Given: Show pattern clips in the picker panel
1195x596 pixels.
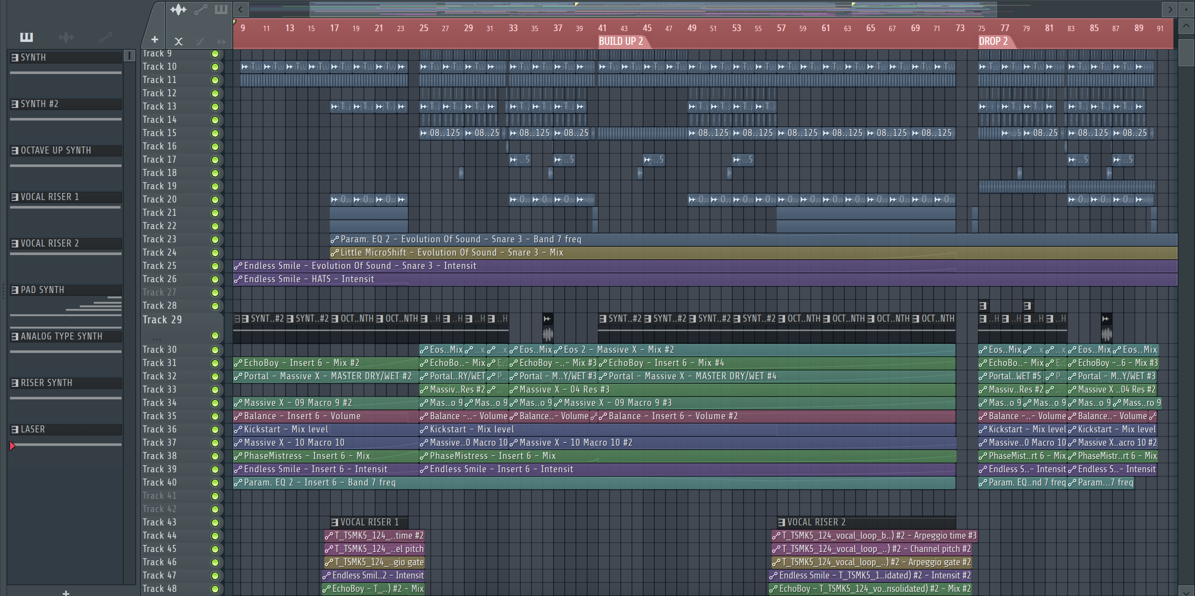Looking at the screenshot, I should pos(27,37).
